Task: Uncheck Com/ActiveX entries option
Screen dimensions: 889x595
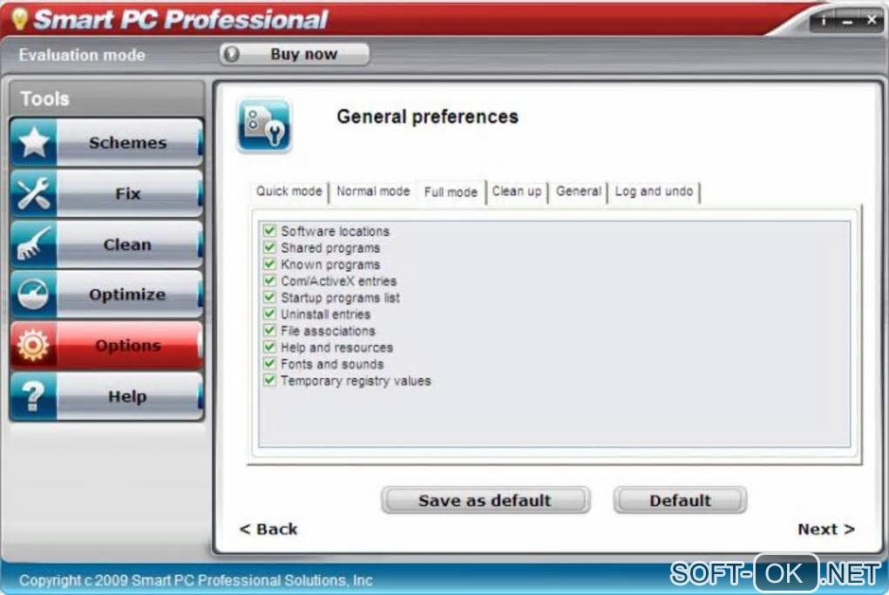Action: tap(269, 281)
